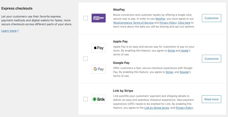
Task: Follow the WooPay link in the description
Action: click(160, 19)
